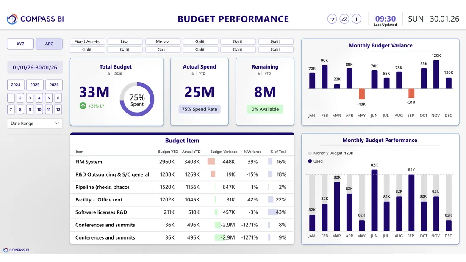The image size is (466, 262).
Task: Select the FIM System row label
Action: (89, 162)
